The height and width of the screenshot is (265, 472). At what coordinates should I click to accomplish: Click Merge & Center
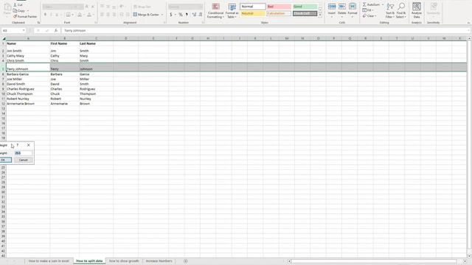(x=146, y=15)
